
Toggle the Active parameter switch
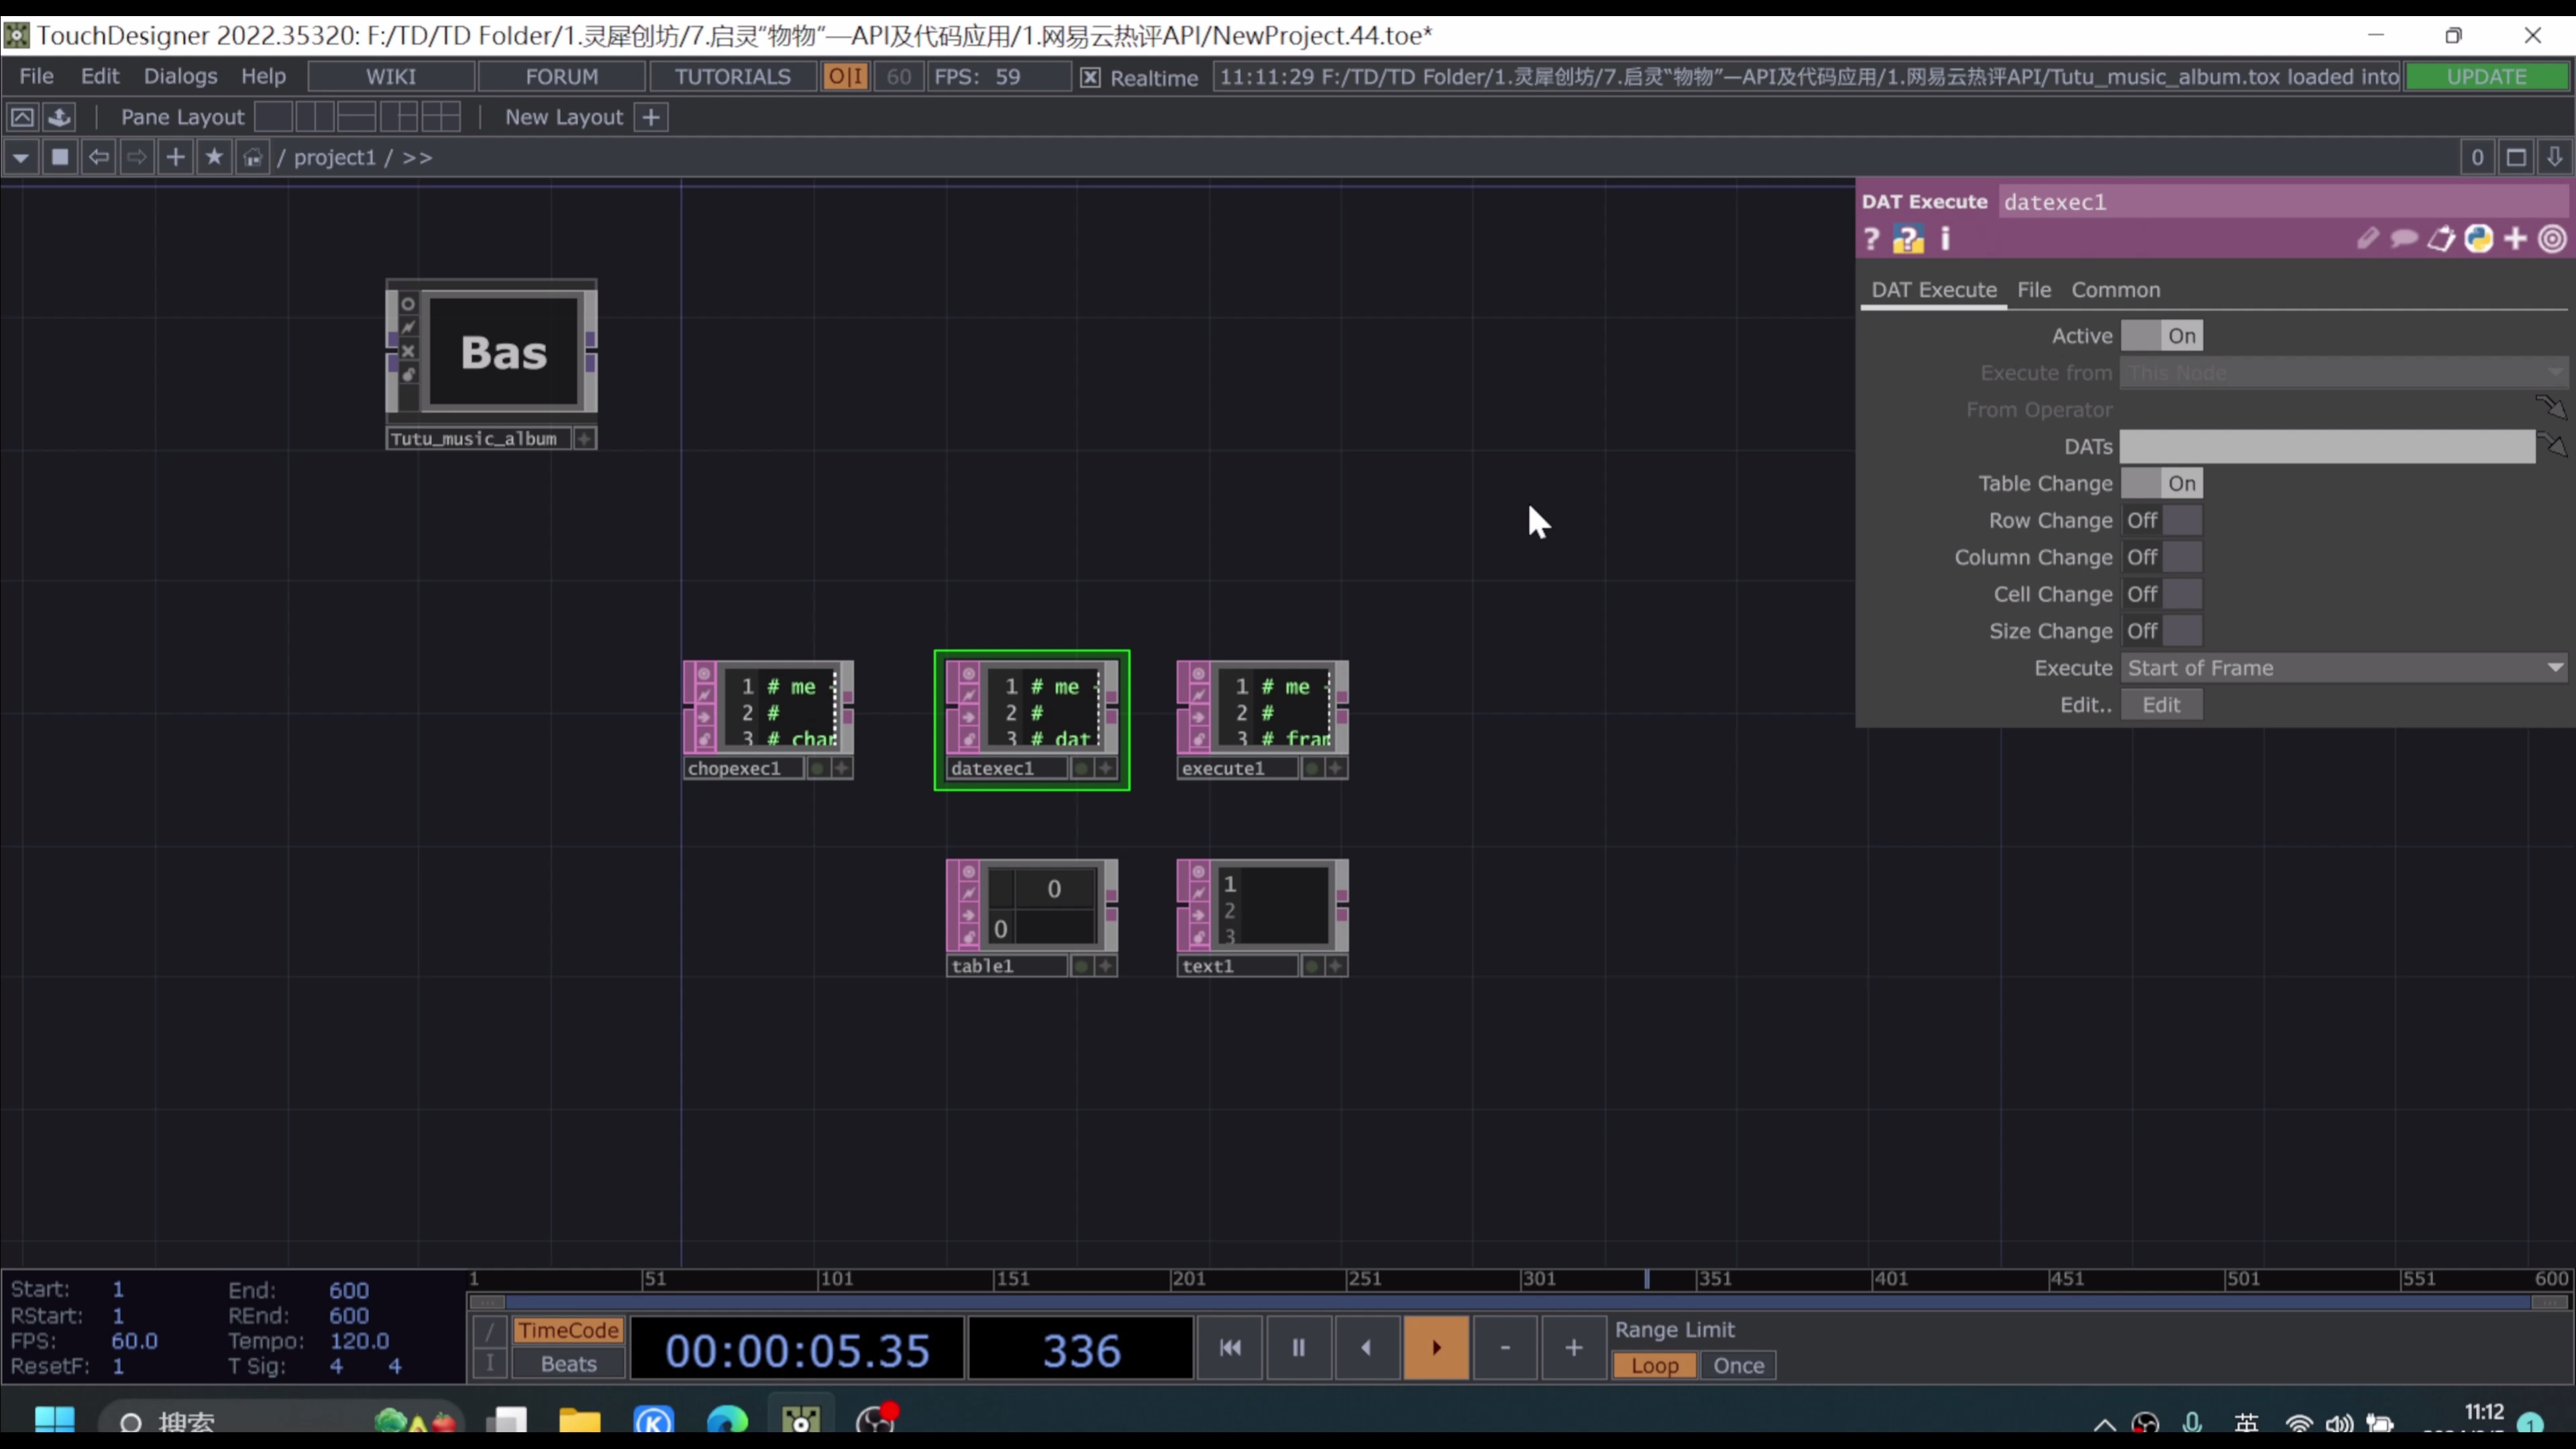[2161, 336]
